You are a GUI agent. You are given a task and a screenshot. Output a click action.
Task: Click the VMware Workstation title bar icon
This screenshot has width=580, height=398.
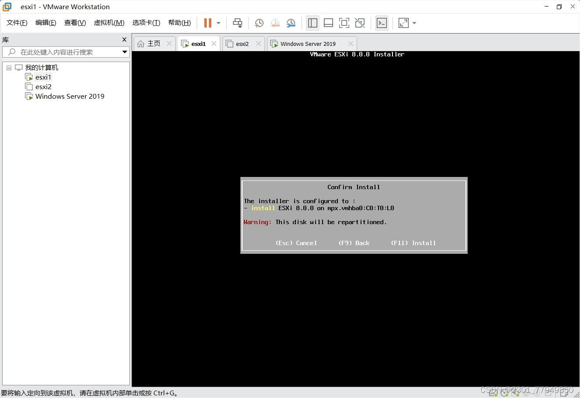(x=7, y=7)
